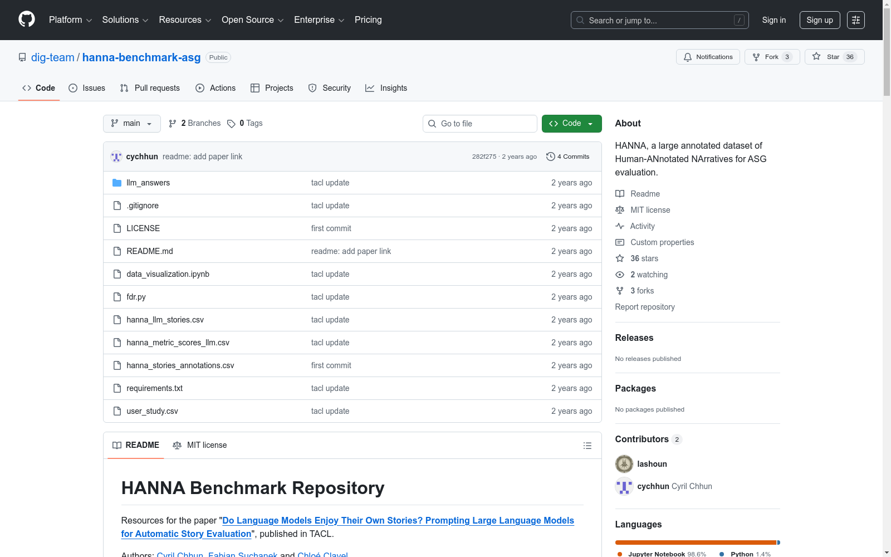Viewport: 891px width, 557px height.
Task: Open the Report repository link
Action: (645, 307)
